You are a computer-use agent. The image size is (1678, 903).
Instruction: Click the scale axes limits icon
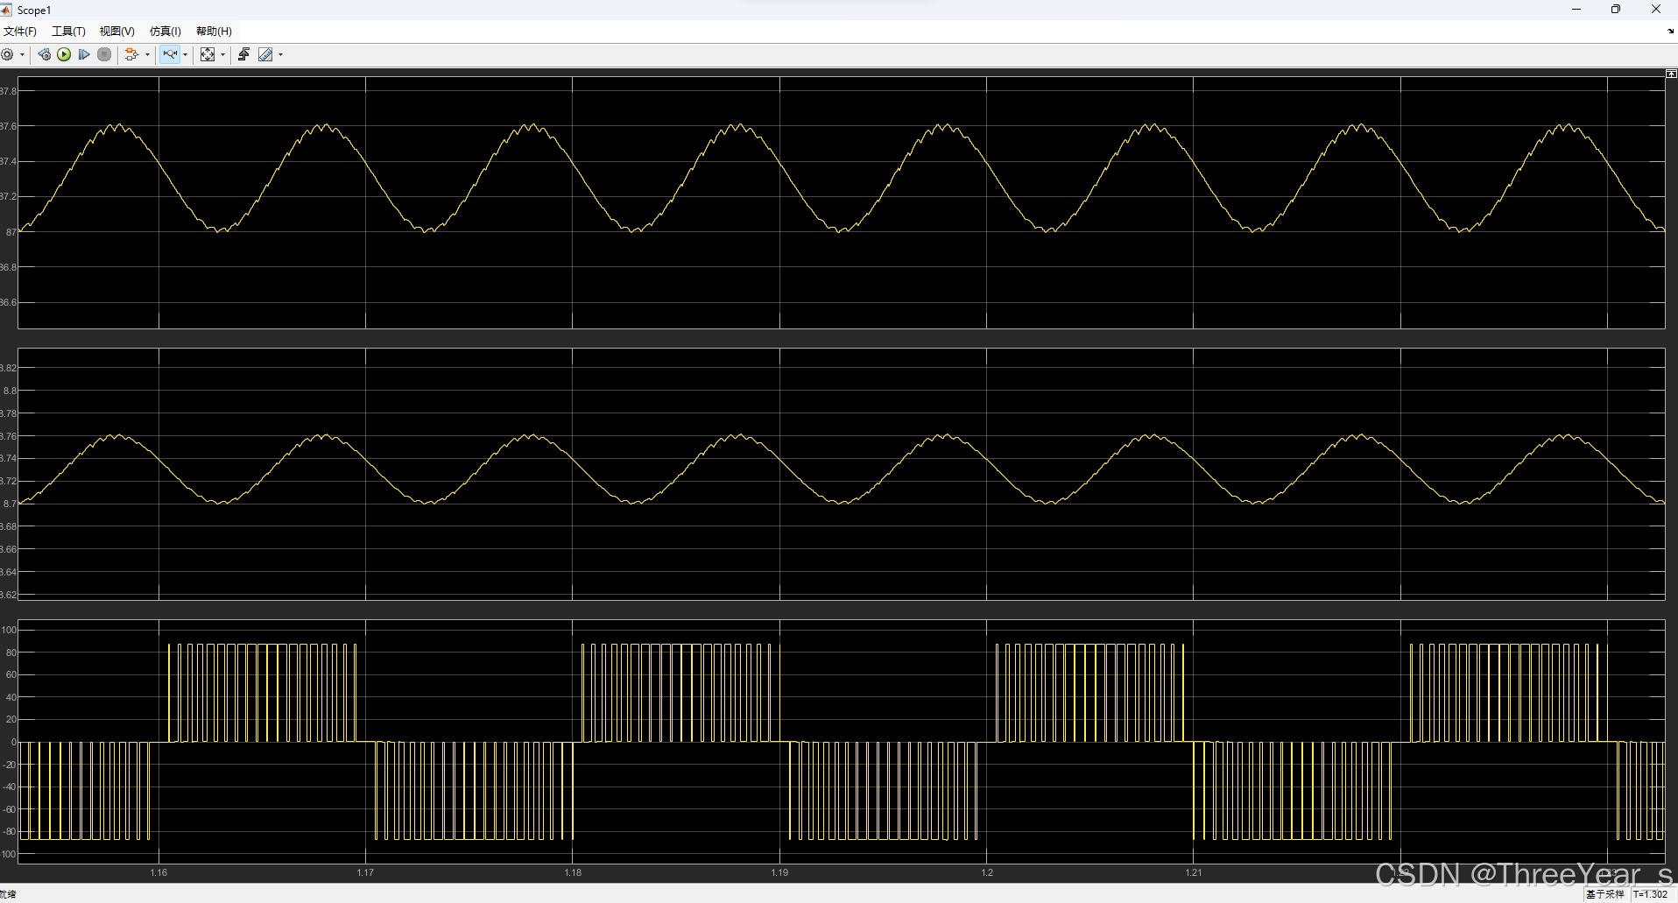coord(208,54)
